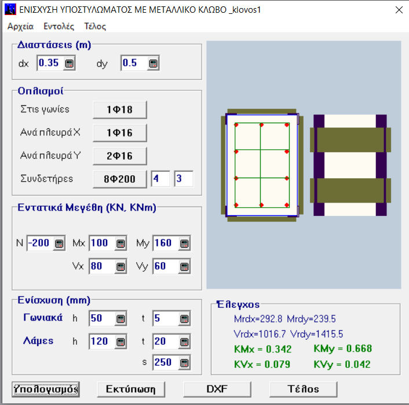This screenshot has width=409, height=405.
Task: Export drawing with the DXF button
Action: coord(217,389)
